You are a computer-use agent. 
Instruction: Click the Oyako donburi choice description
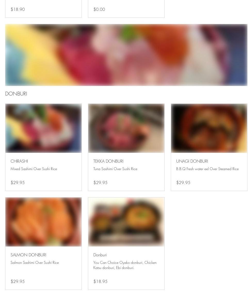pos(125,265)
